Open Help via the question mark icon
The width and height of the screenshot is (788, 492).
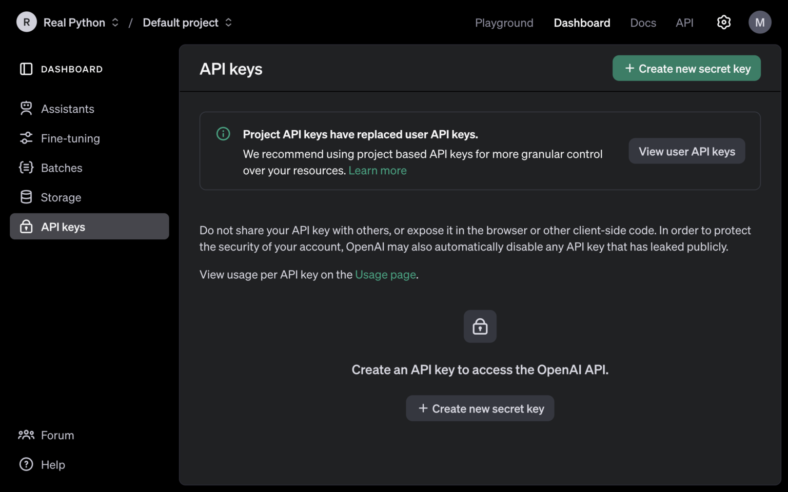pos(26,464)
